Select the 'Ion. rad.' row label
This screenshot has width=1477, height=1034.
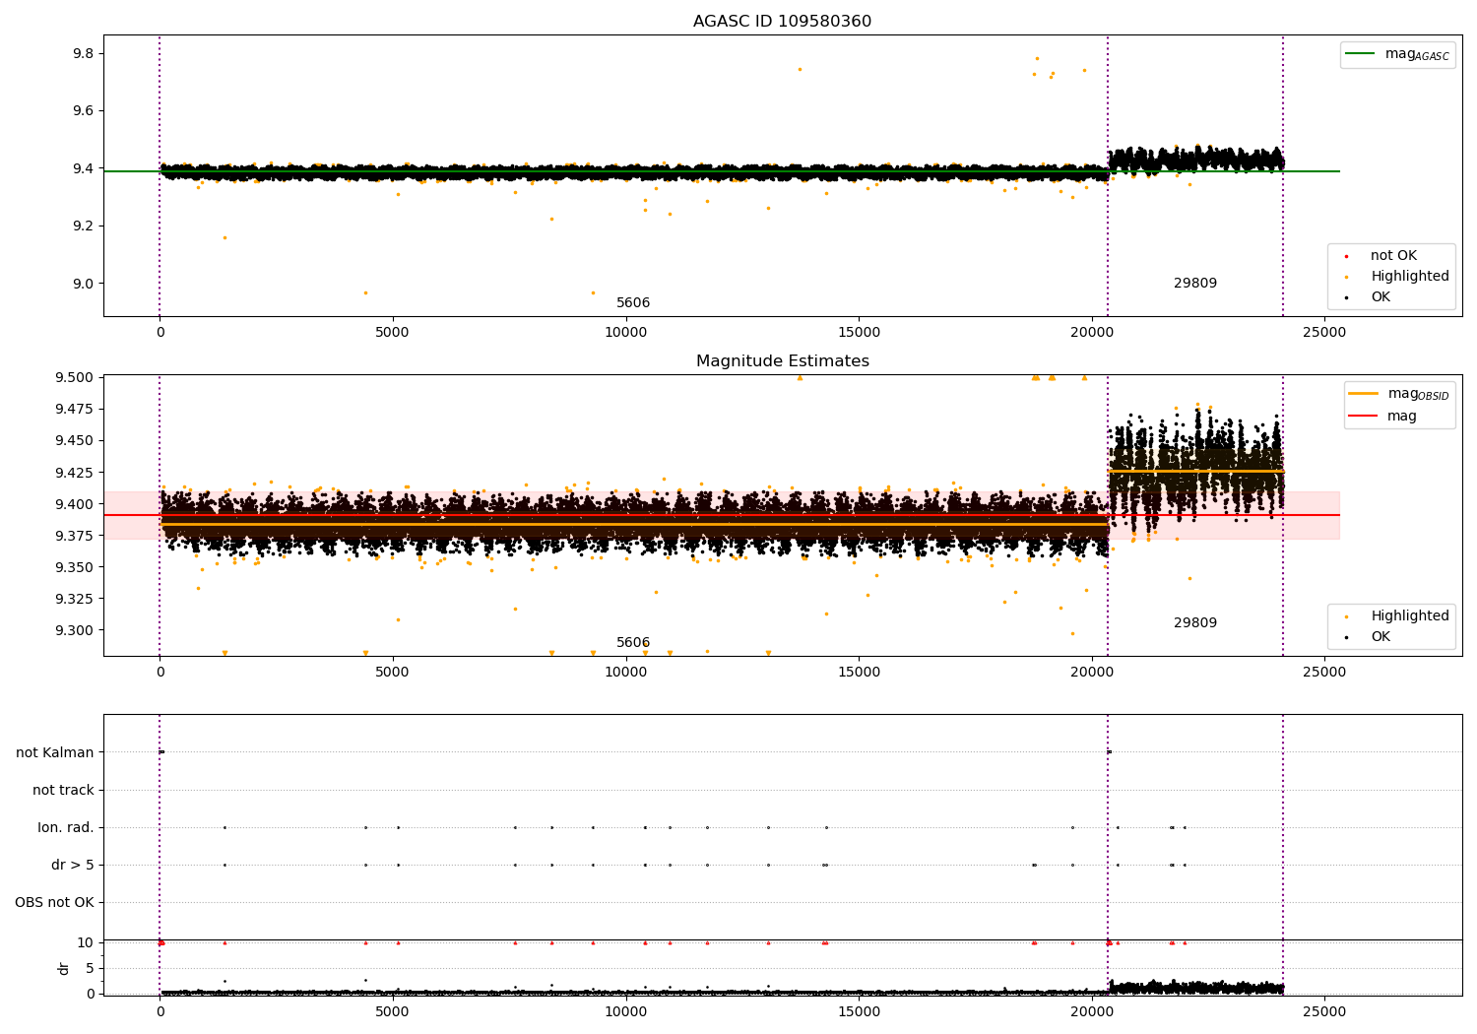tap(66, 828)
